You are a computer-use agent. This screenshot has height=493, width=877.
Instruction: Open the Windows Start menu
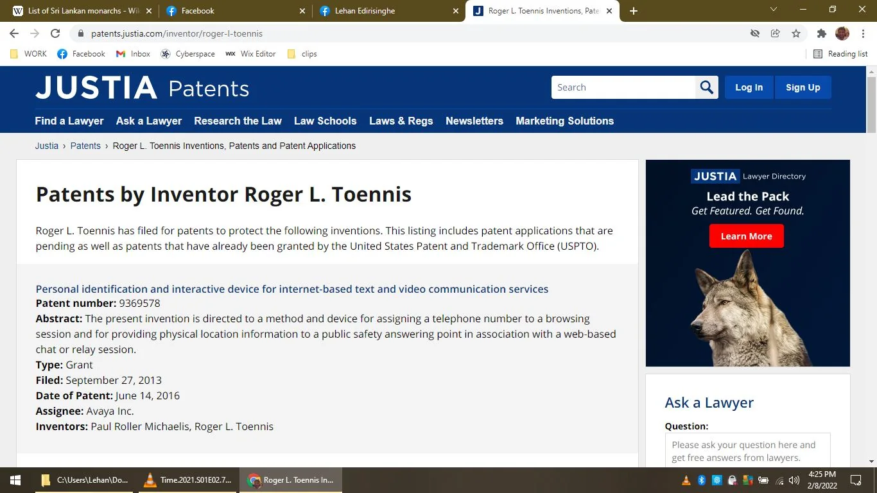(15, 480)
